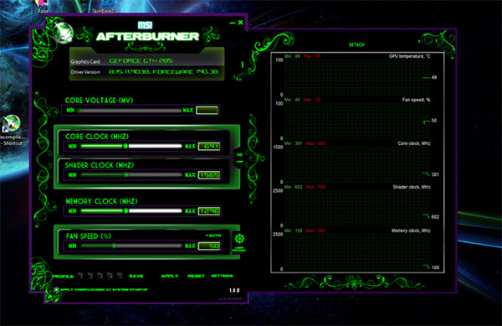The width and height of the screenshot is (502, 326).
Task: Click the Afterburner jet logo orb
Action: [x=64, y=33]
